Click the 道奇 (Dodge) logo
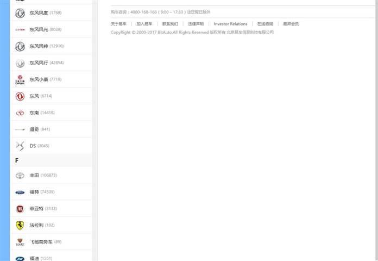The width and height of the screenshot is (378, 261). click(x=20, y=129)
